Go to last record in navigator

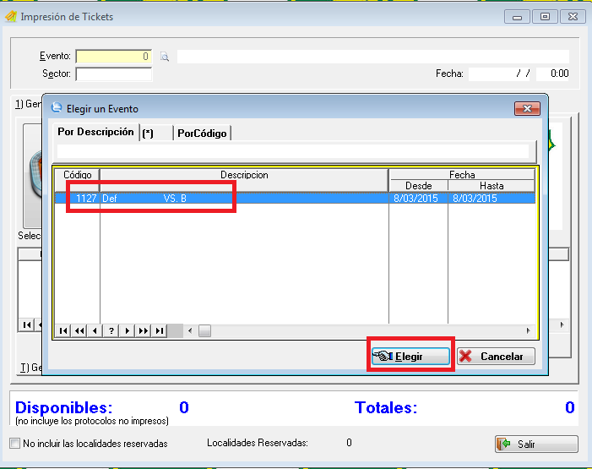coord(160,330)
